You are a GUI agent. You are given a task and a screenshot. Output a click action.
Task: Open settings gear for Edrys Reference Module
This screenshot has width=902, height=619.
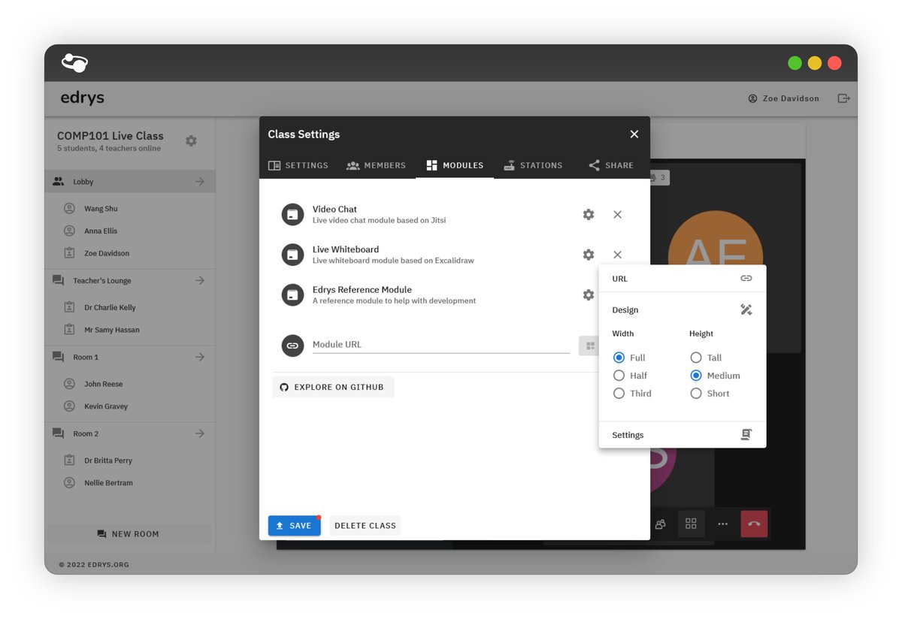point(589,295)
